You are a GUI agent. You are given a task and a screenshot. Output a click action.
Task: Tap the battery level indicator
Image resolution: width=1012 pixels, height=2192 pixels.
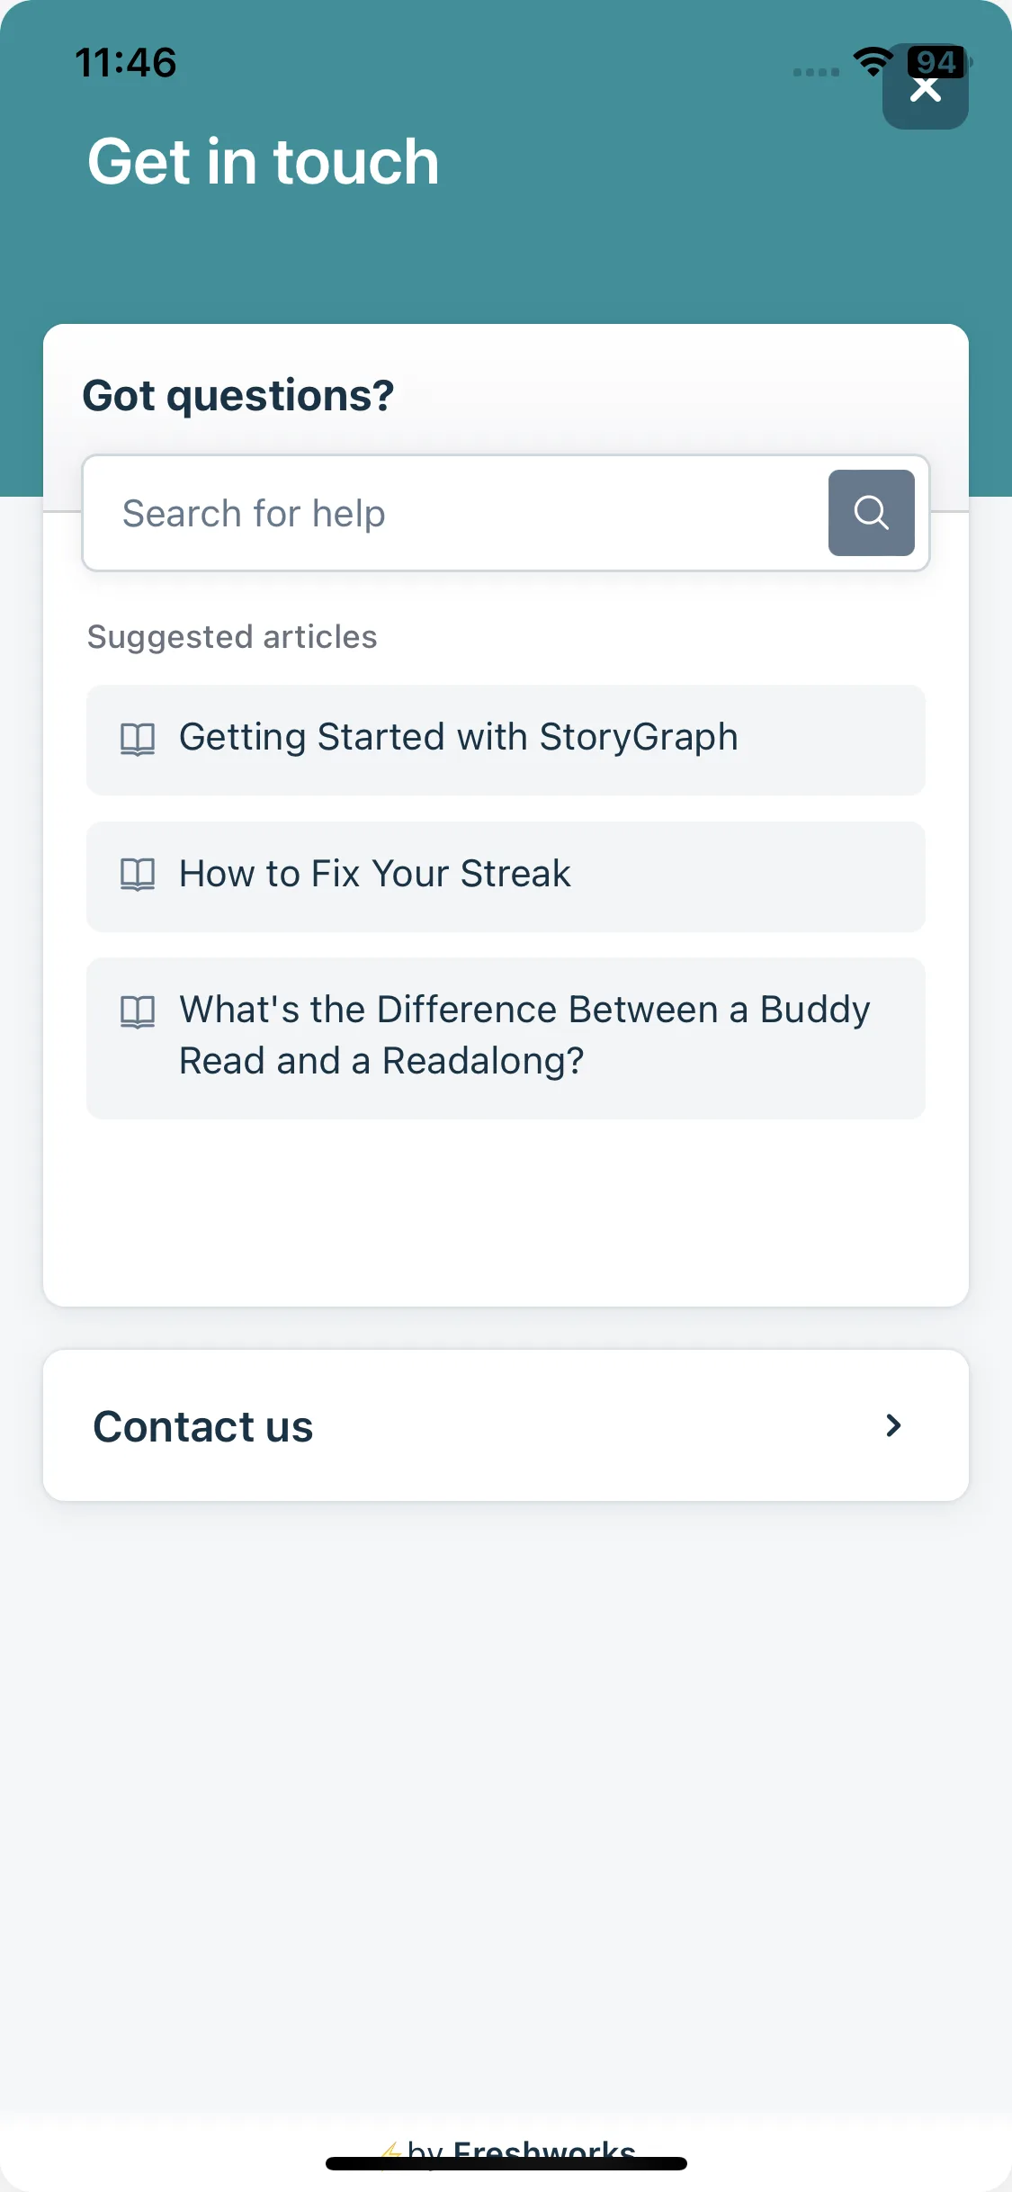(937, 61)
